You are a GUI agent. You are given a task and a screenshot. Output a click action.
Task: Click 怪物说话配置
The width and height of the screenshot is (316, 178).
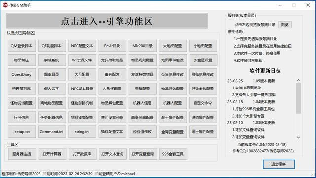coord(22,103)
